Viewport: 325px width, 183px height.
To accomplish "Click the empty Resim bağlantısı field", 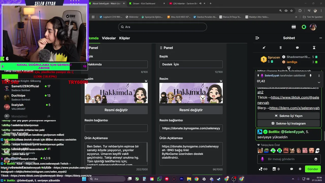I will (x=116, y=128).
